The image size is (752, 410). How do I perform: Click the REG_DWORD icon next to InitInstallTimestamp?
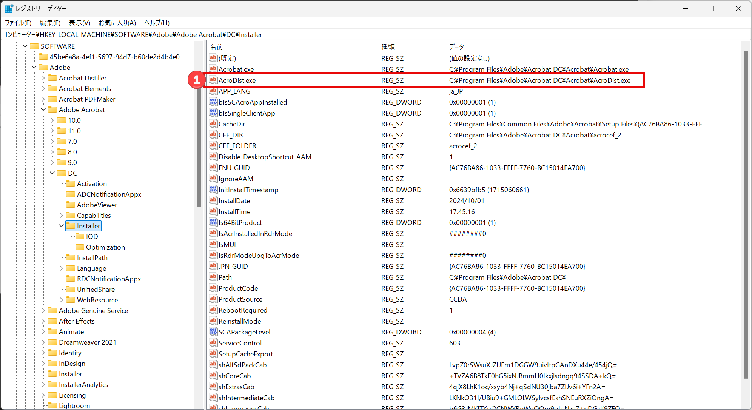click(x=213, y=190)
